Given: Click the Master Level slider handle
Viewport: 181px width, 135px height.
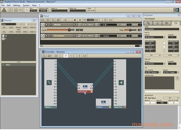Looking at the screenshot, I should click(69, 30).
